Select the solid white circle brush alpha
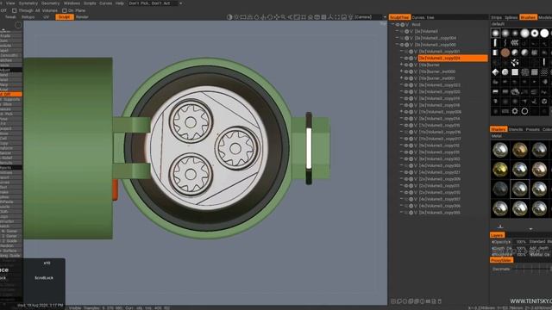Viewport: 552px width, 310px height. click(x=544, y=33)
